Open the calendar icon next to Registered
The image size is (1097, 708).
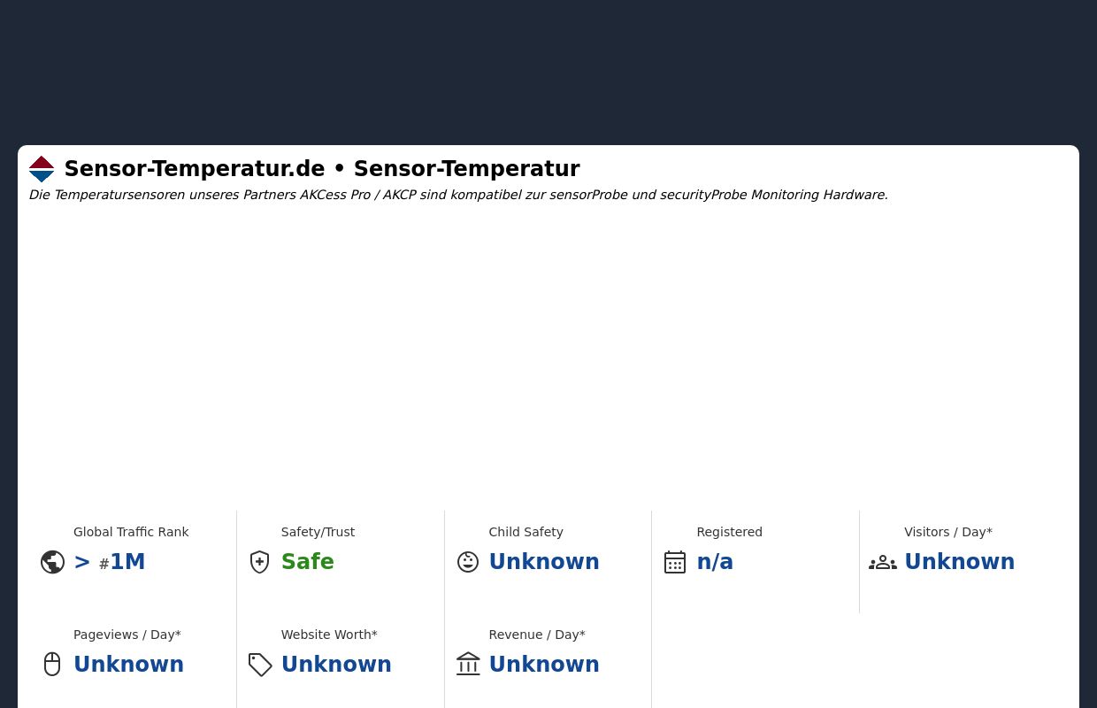pyautogui.click(x=675, y=562)
